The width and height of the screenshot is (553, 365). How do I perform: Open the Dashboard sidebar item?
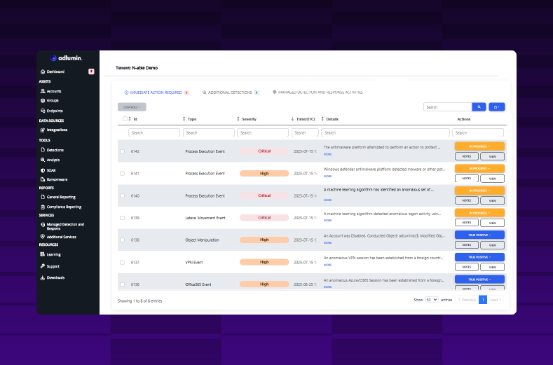[x=55, y=71]
